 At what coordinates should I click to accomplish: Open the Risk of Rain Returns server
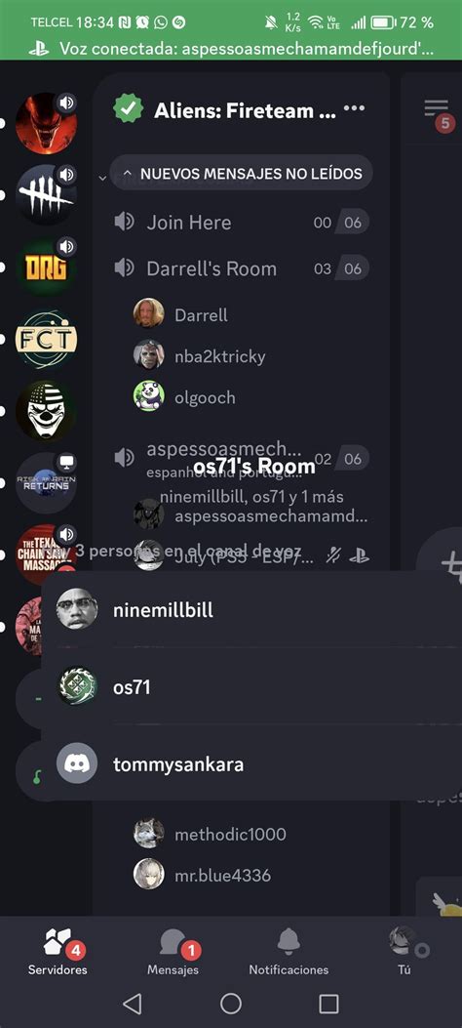point(46,482)
